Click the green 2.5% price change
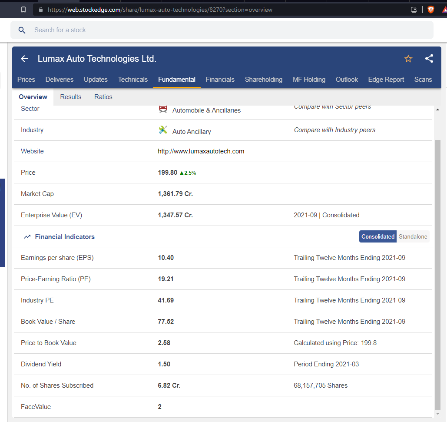 pos(188,173)
